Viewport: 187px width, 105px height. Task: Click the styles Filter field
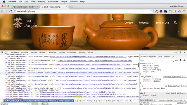(155, 60)
